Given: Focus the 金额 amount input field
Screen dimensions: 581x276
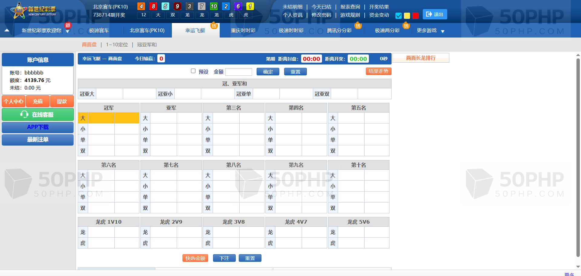Looking at the screenshot, I should (238, 72).
